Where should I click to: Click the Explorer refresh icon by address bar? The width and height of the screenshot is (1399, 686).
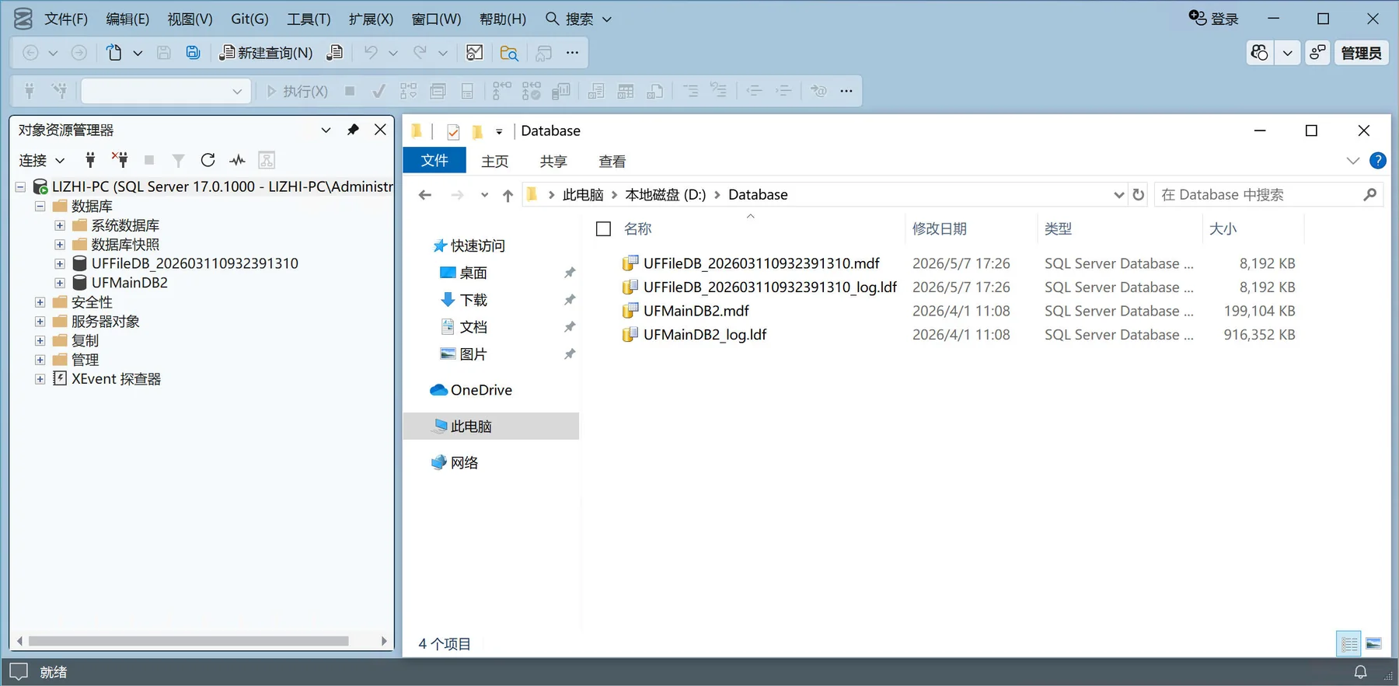point(1139,195)
